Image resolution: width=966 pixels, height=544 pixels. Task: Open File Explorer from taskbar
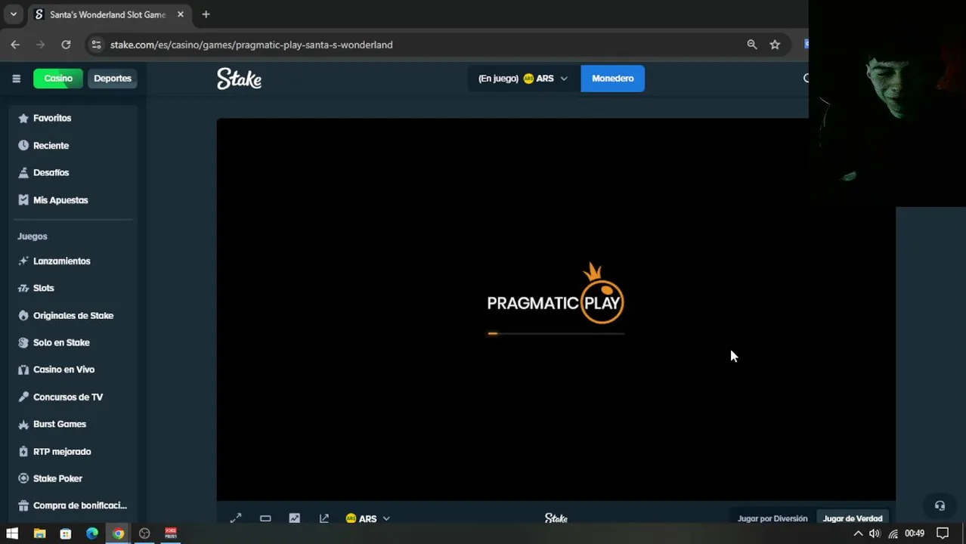(x=39, y=533)
